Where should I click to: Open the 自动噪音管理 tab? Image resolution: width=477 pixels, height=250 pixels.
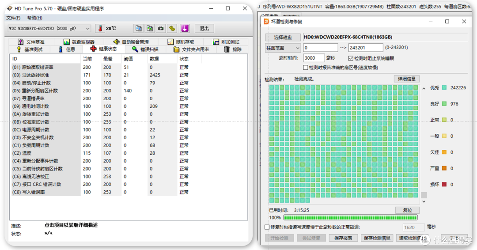pos(131,42)
